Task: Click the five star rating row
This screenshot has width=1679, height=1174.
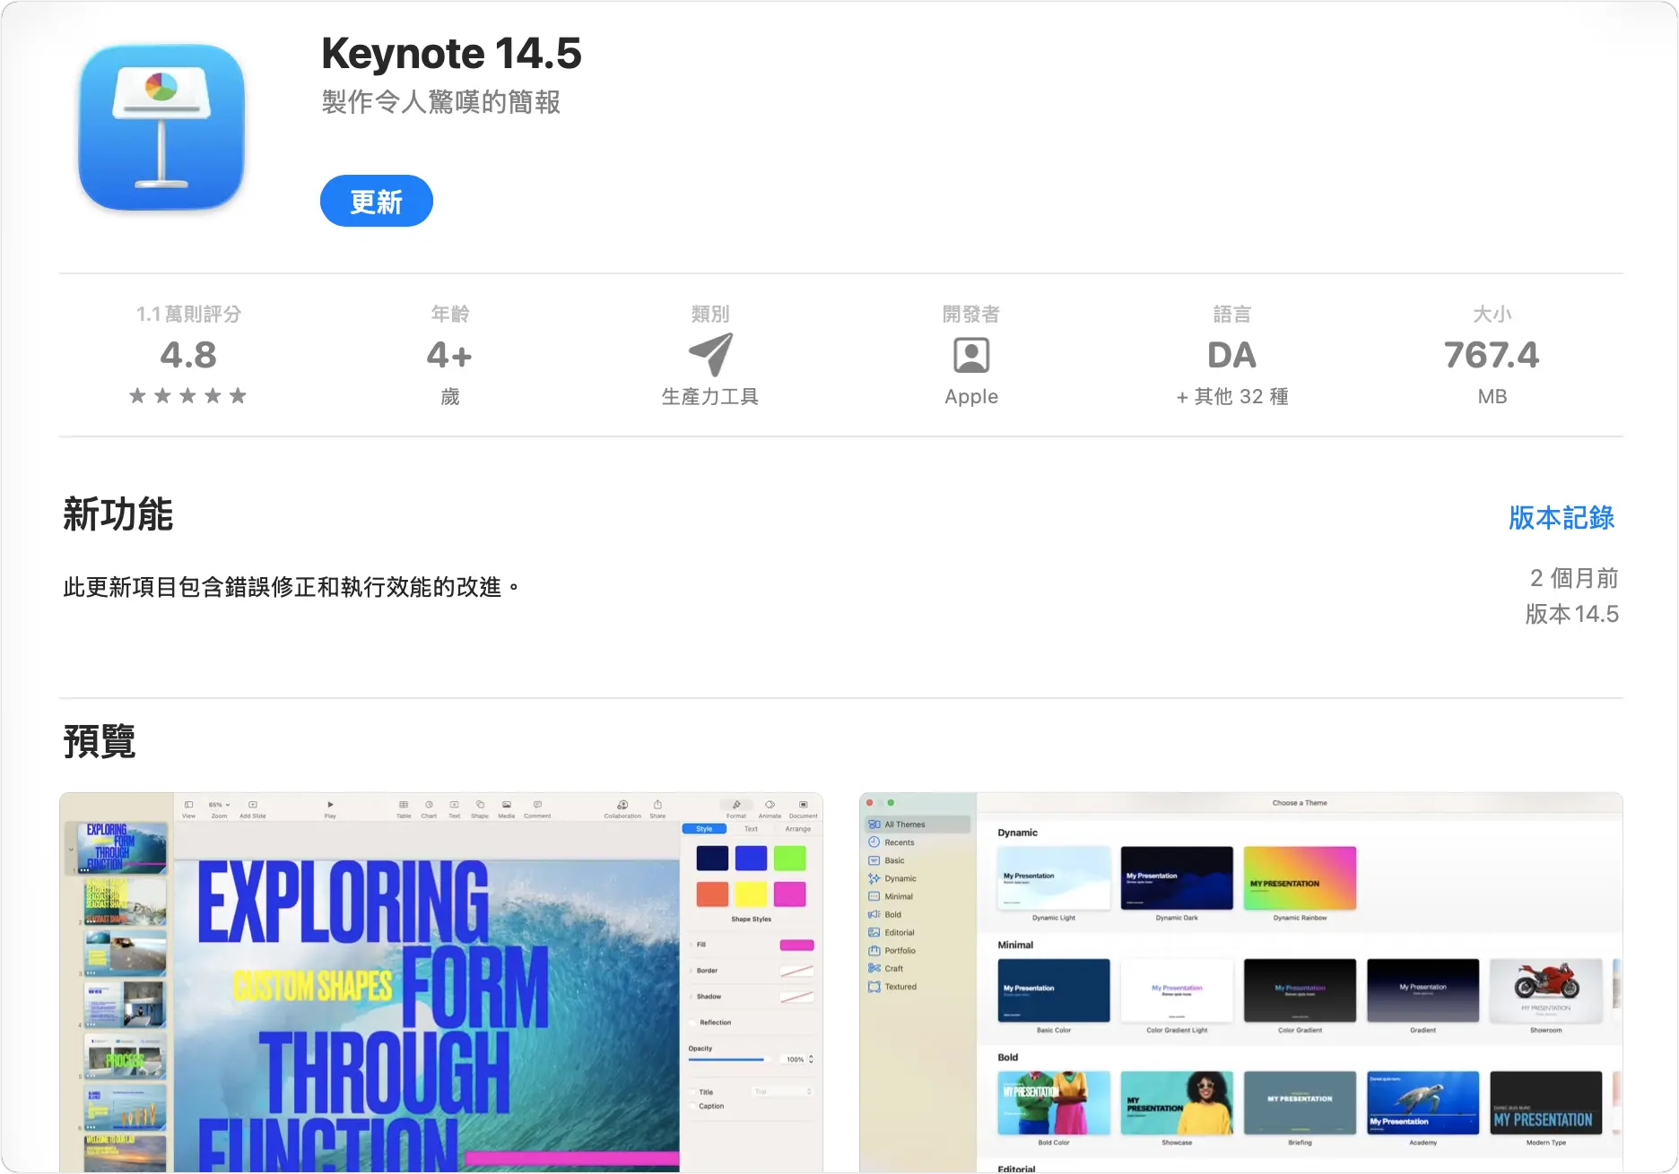Action: [x=187, y=396]
